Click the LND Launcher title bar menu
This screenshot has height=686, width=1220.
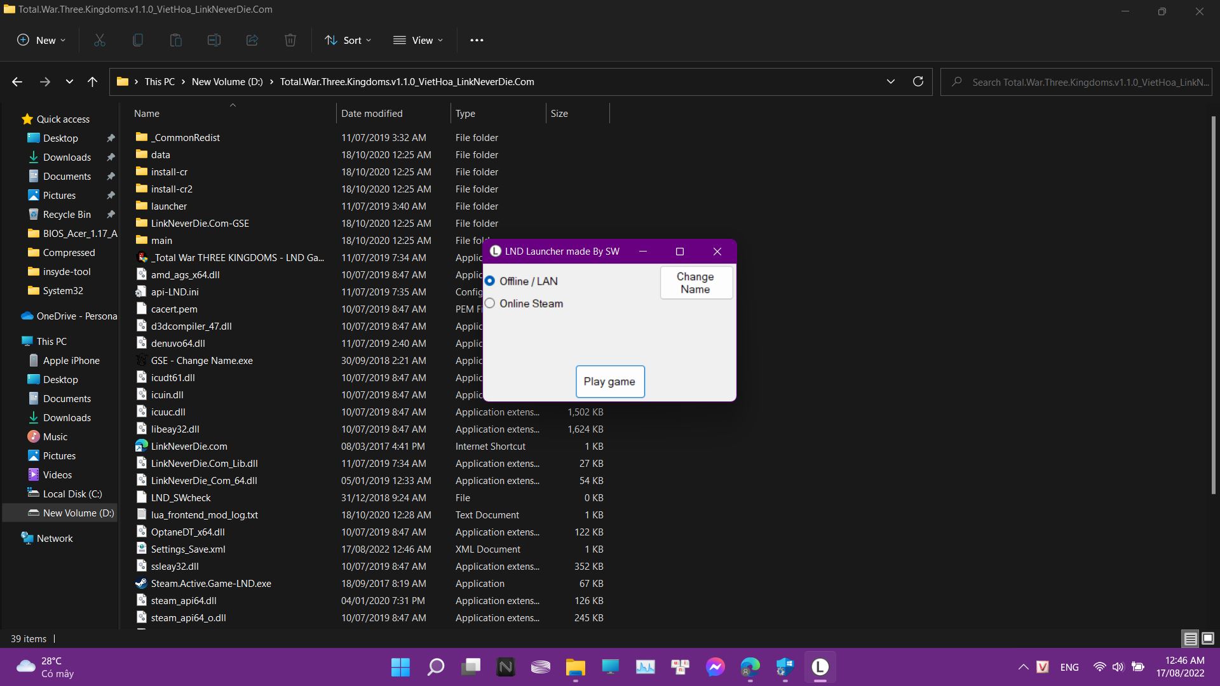tap(494, 252)
